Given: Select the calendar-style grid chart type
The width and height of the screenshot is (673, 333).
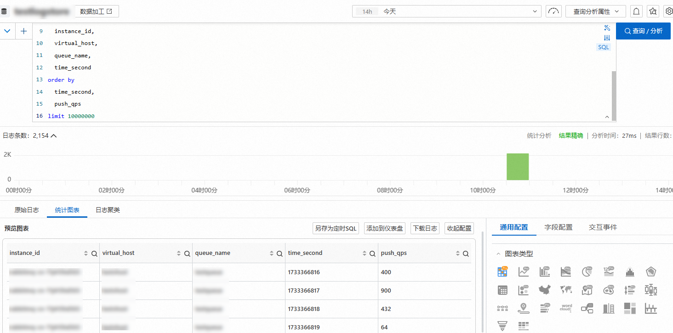Looking at the screenshot, I should (502, 290).
